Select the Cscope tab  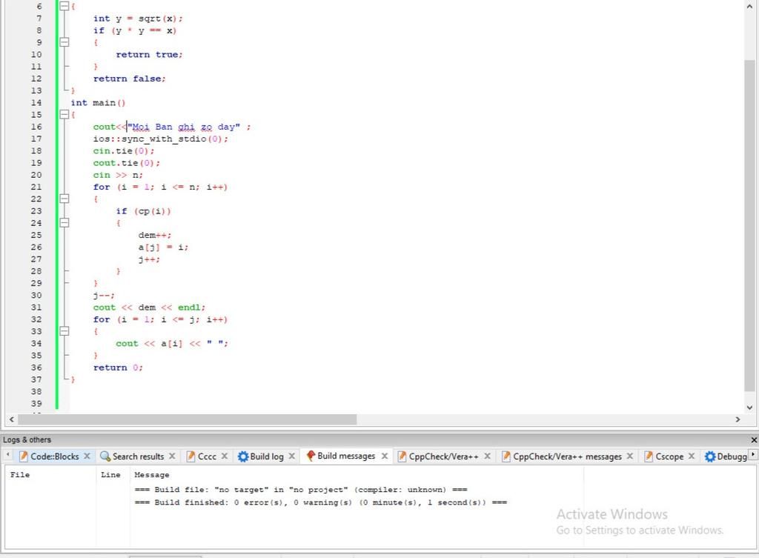pos(669,456)
